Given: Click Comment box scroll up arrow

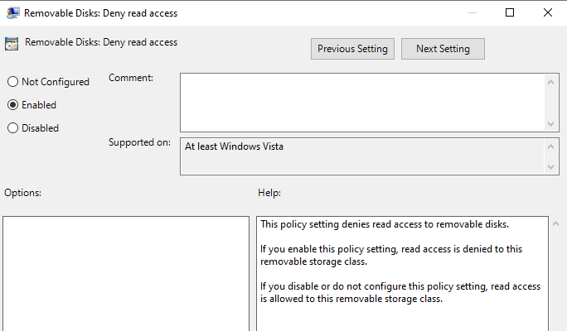Looking at the screenshot, I should coord(550,82).
